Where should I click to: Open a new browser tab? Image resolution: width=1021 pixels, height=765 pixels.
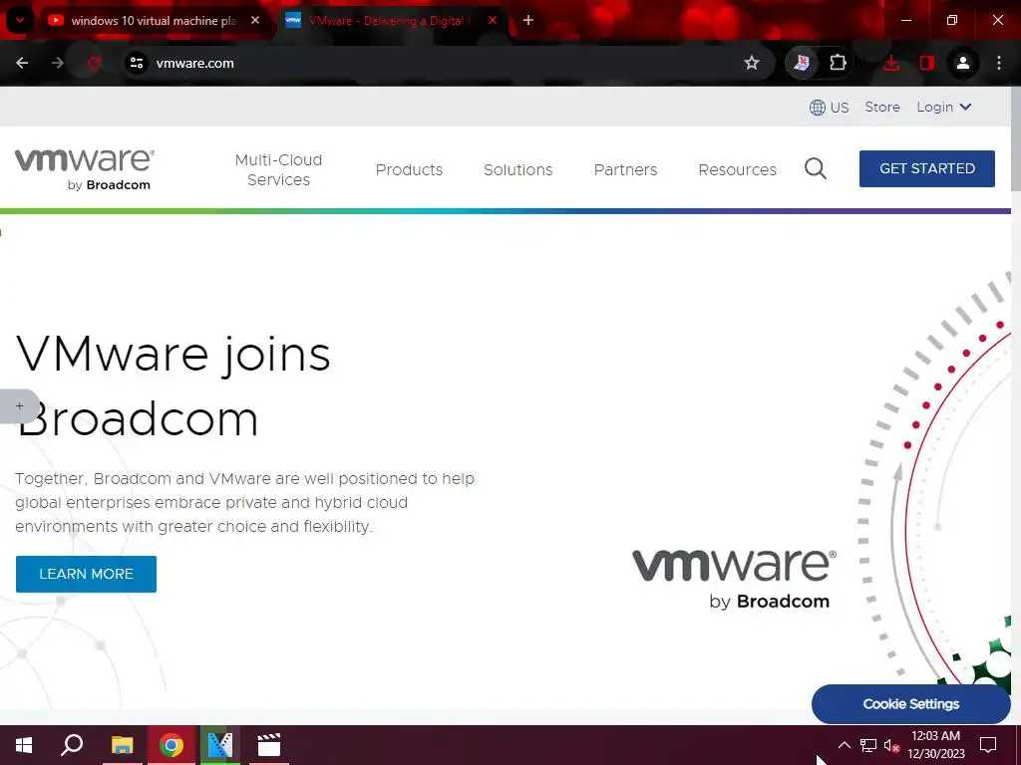(x=528, y=20)
